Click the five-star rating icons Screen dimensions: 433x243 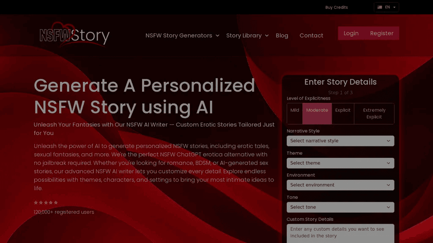(x=46, y=202)
